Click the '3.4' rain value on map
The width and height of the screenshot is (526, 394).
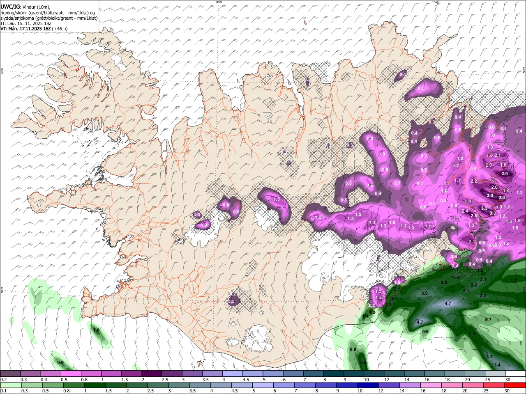pos(497,365)
